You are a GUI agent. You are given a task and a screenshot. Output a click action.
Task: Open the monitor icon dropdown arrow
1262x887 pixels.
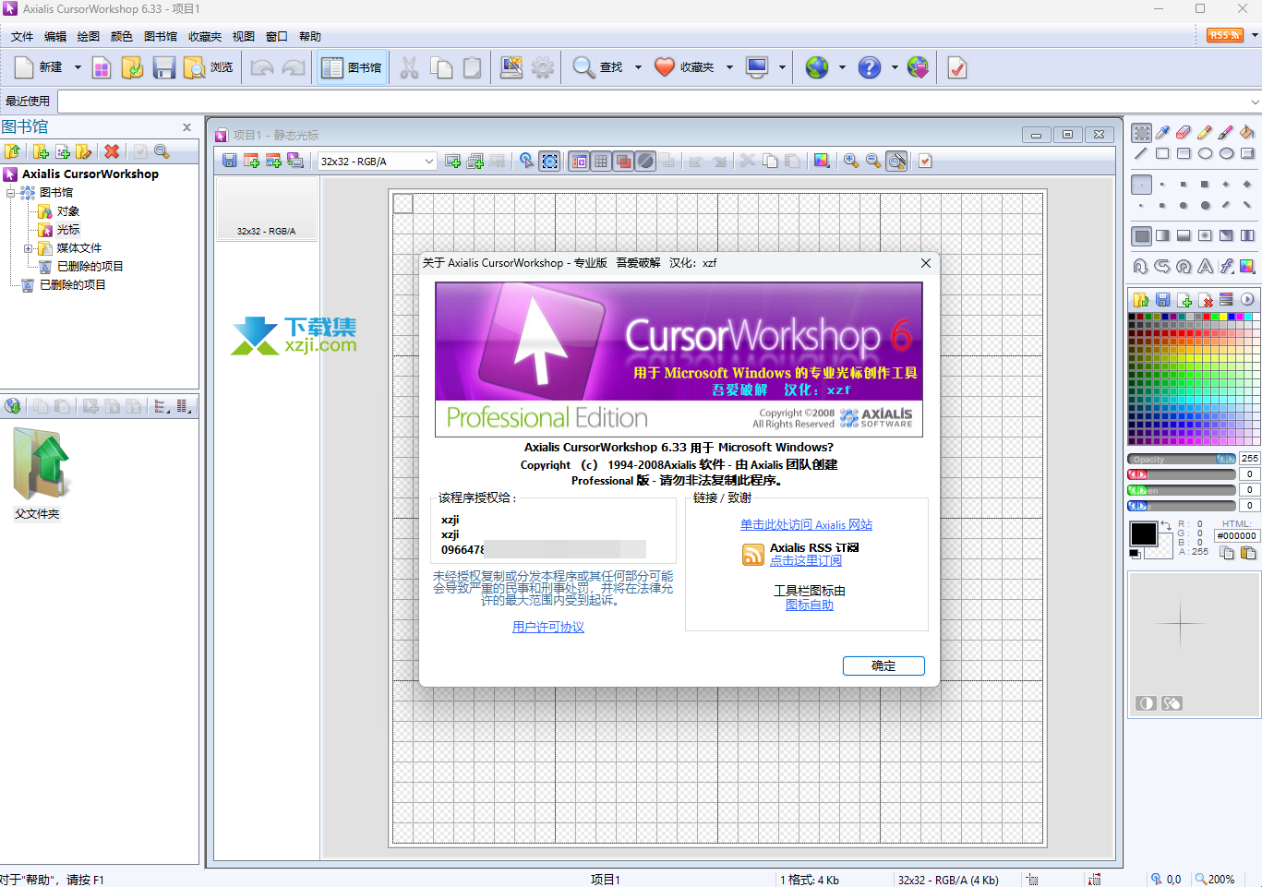[782, 67]
